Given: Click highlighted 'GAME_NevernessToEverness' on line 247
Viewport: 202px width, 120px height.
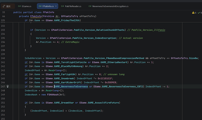Looking at the screenshot, I should [x=71, y=87].
